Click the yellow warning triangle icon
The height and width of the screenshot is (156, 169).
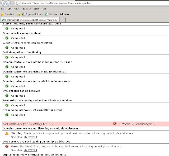tap(7, 133)
